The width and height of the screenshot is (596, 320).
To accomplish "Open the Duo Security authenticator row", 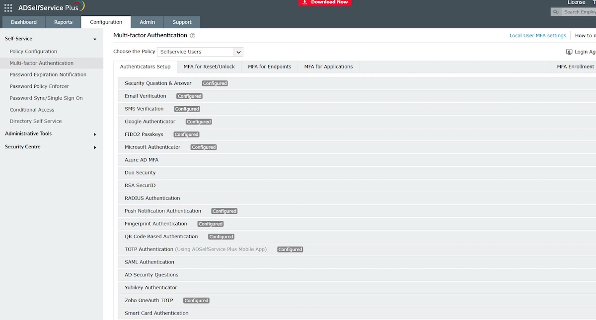I will click(140, 173).
